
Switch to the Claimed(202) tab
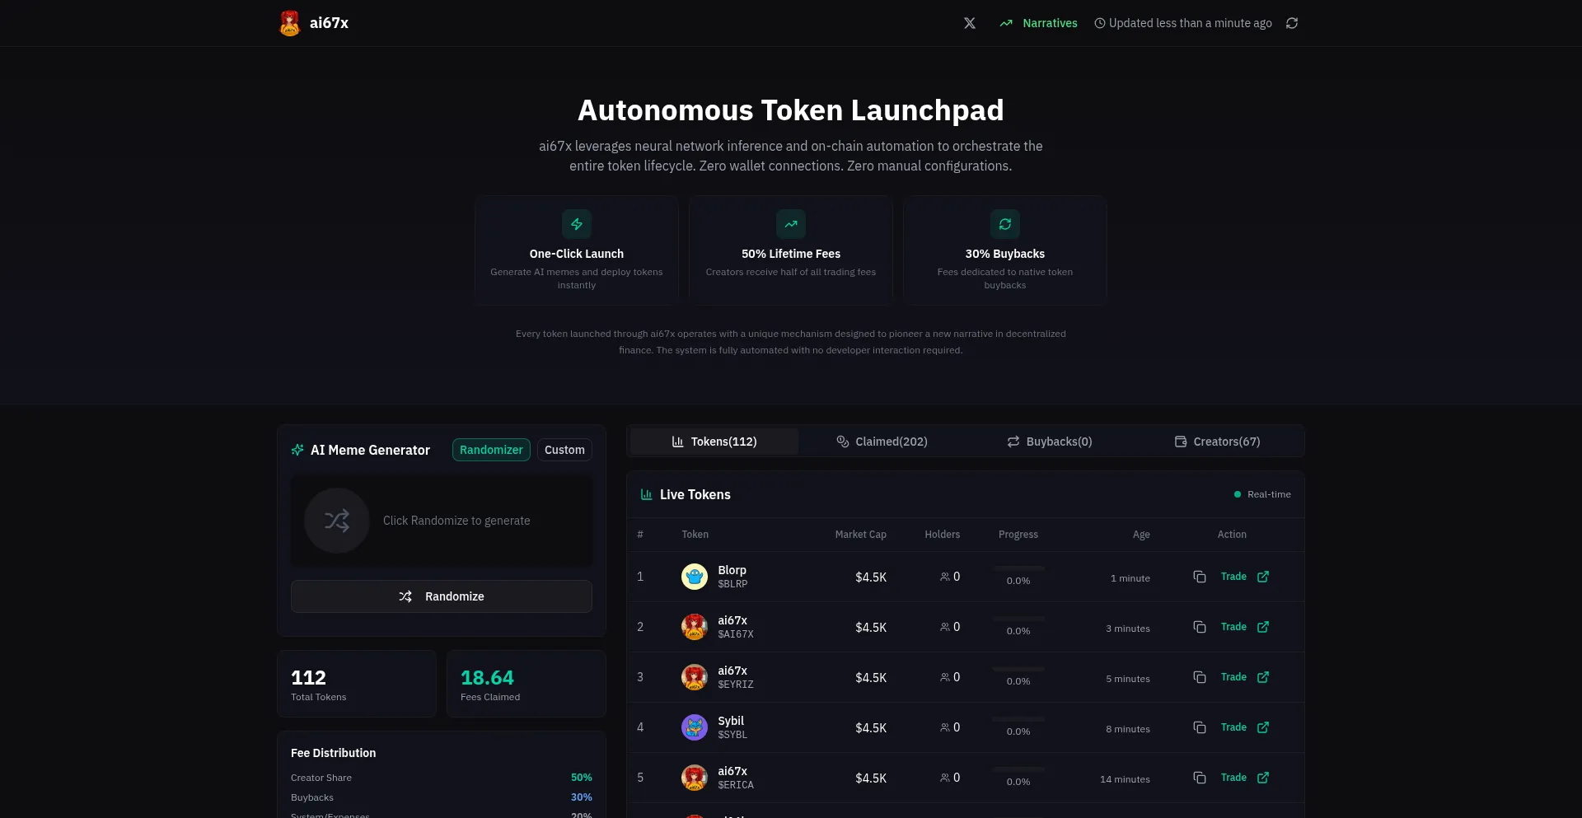pyautogui.click(x=882, y=442)
